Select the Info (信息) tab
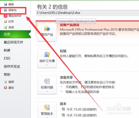This screenshot has width=139, height=118. pyautogui.click(x=15, y=34)
